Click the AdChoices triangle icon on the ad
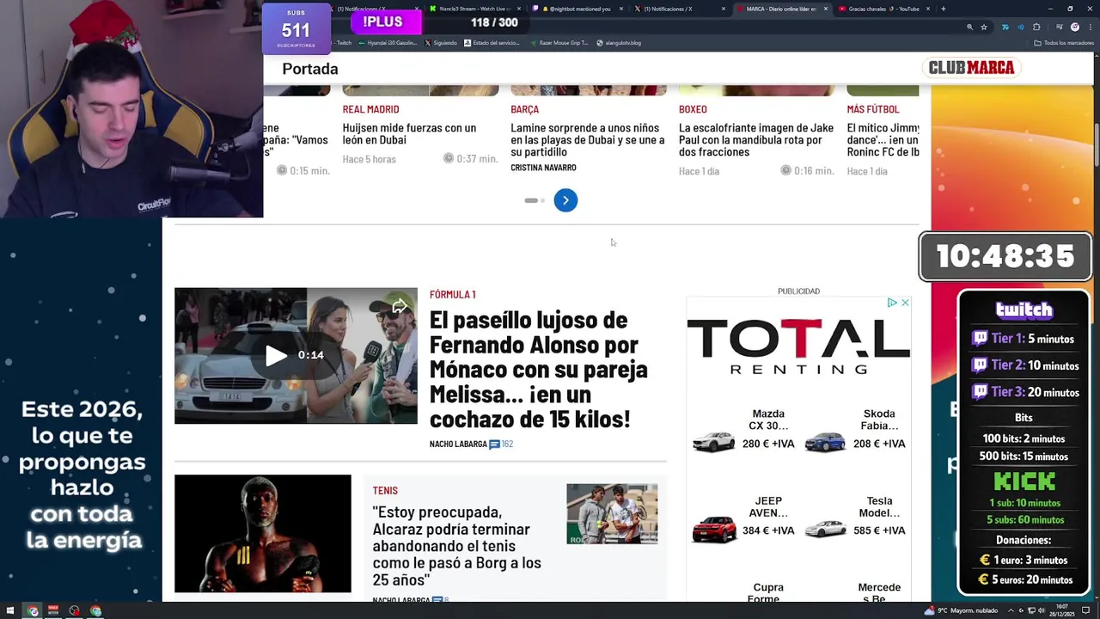Viewport: 1100px width, 619px height. pyautogui.click(x=892, y=303)
